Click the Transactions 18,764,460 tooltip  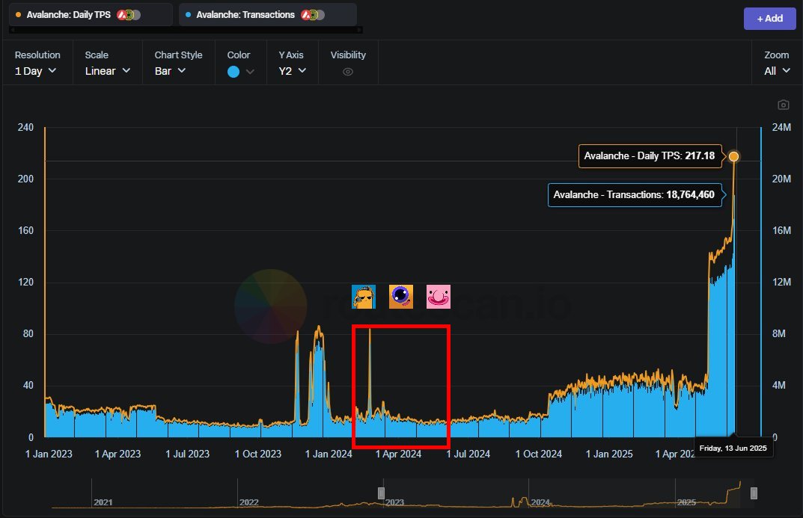[x=635, y=195]
